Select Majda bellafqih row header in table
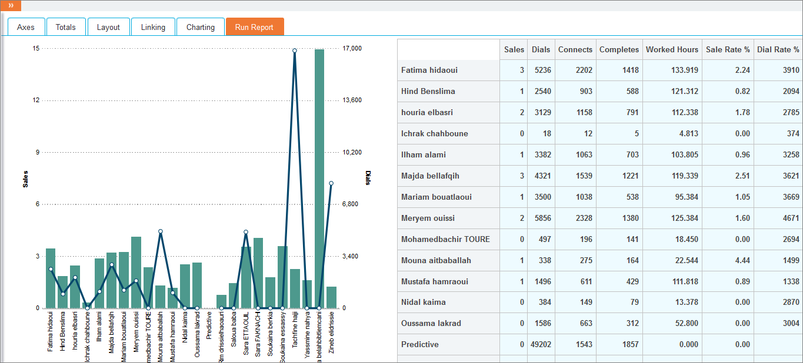Image resolution: width=803 pixels, height=363 pixels. pyautogui.click(x=449, y=176)
